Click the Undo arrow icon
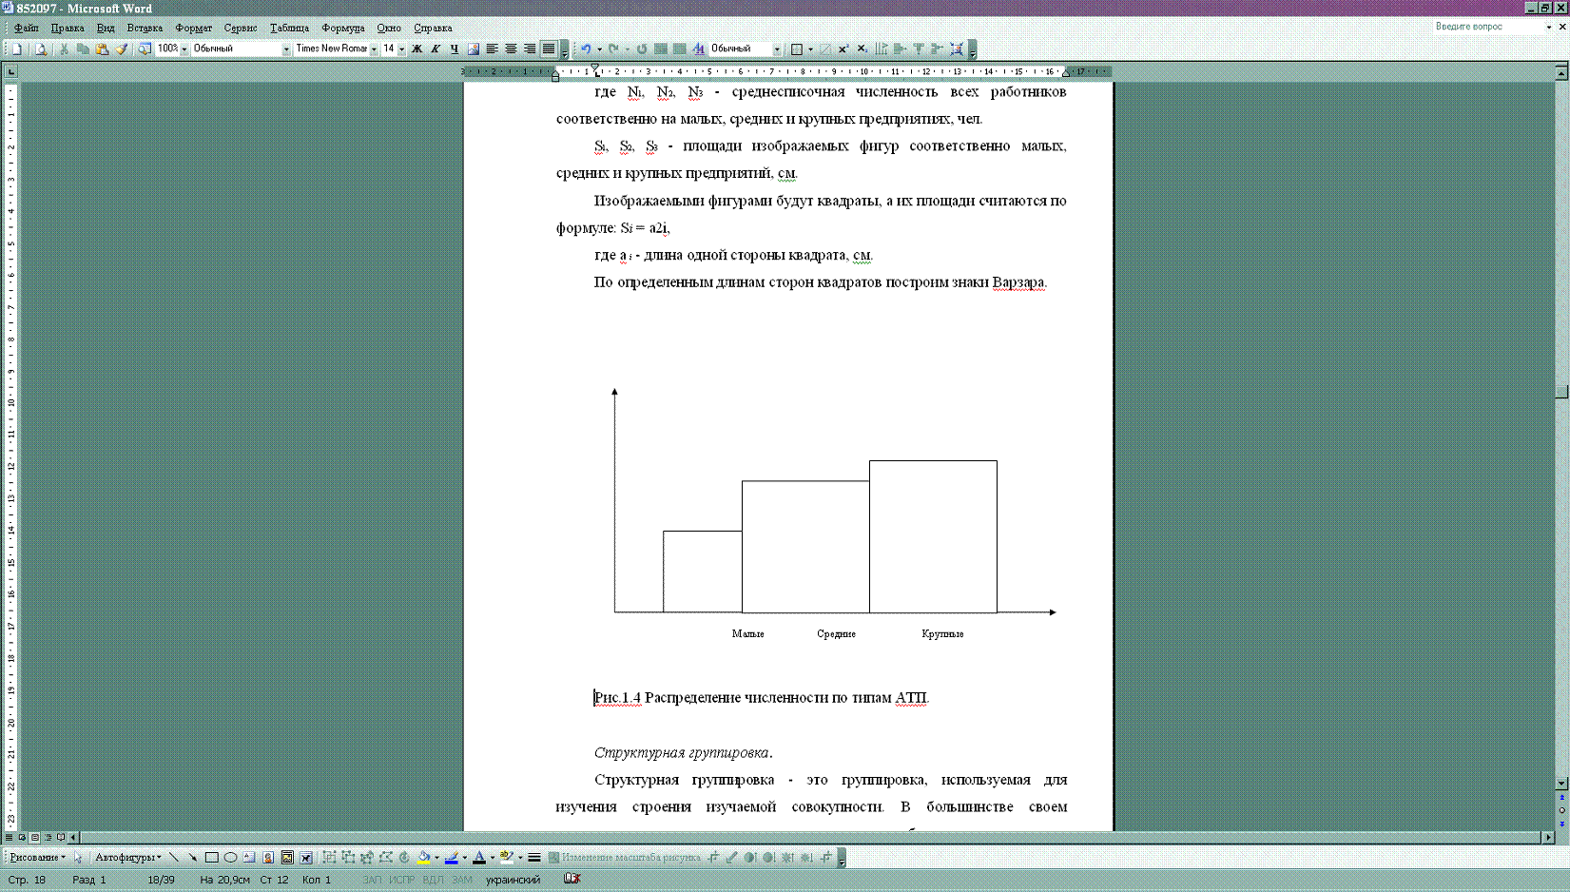Viewport: 1570px width, 892px height. click(586, 48)
